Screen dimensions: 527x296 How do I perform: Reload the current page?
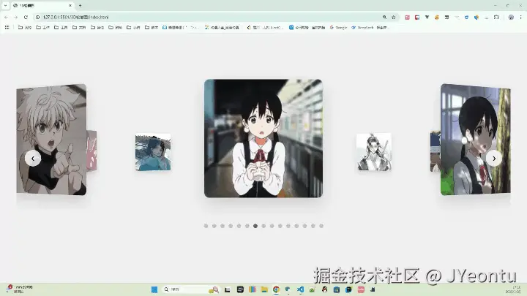click(x=26, y=17)
